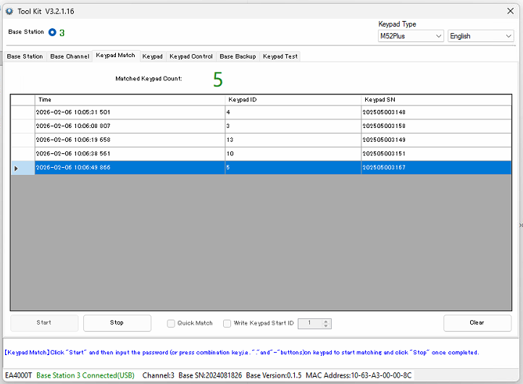The image size is (523, 384).
Task: Go to the Keypad Test tab
Action: [280, 56]
